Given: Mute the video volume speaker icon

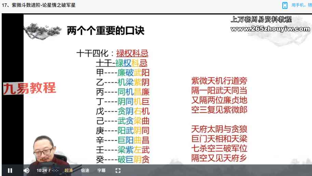Looking at the screenshot, I should (26, 170).
